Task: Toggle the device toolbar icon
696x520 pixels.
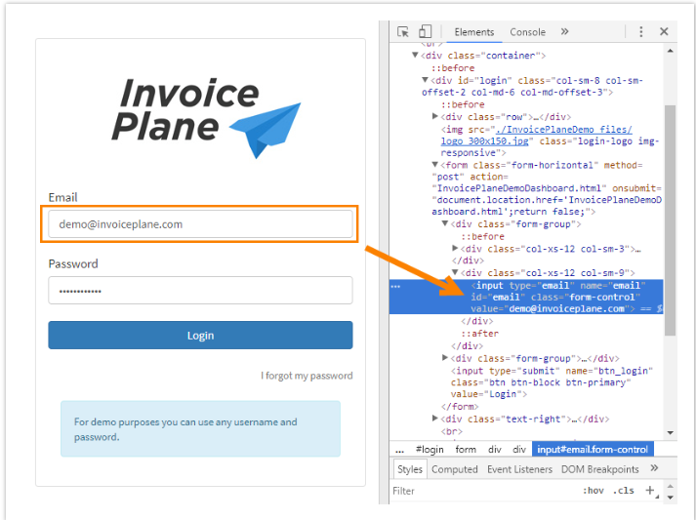Action: pyautogui.click(x=425, y=31)
